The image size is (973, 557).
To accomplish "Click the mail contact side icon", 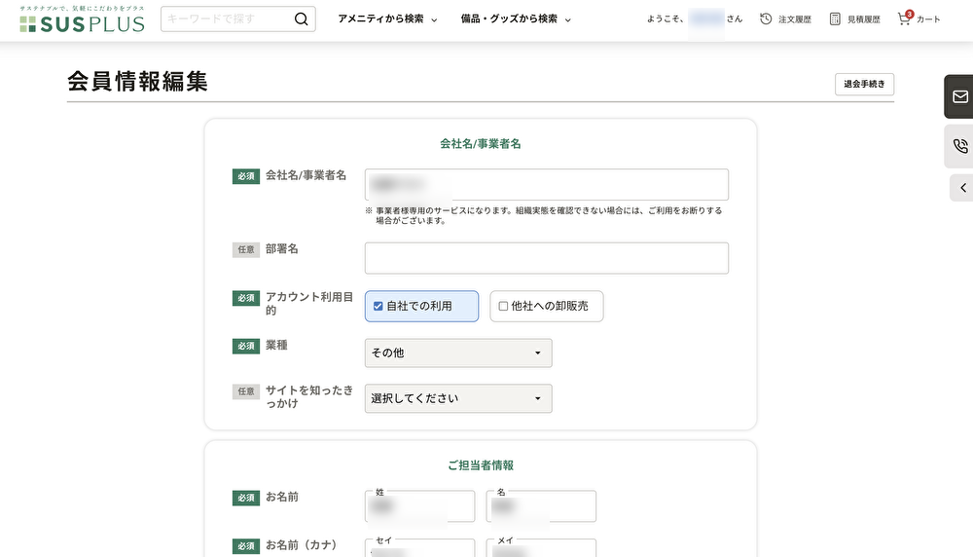I will 959,96.
